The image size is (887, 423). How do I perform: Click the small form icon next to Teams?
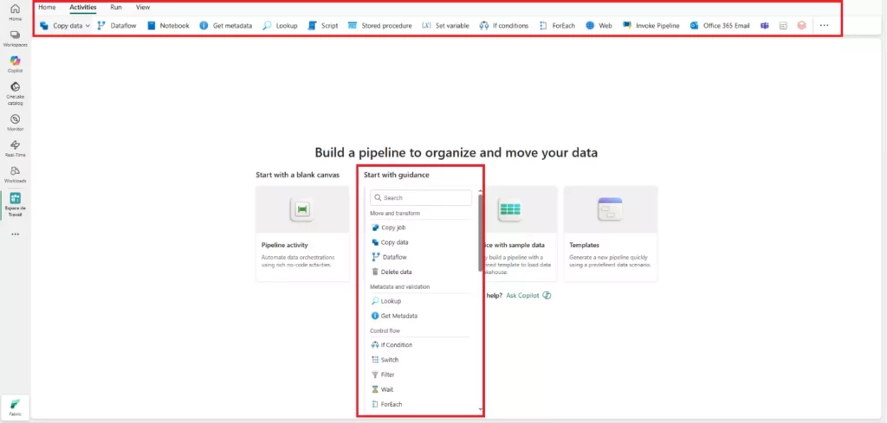pos(783,25)
